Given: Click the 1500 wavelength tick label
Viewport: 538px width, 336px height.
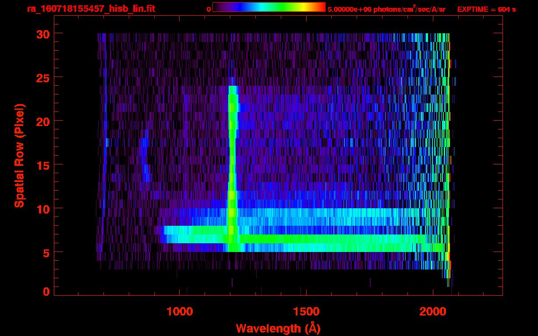Looking at the screenshot, I should point(306,311).
